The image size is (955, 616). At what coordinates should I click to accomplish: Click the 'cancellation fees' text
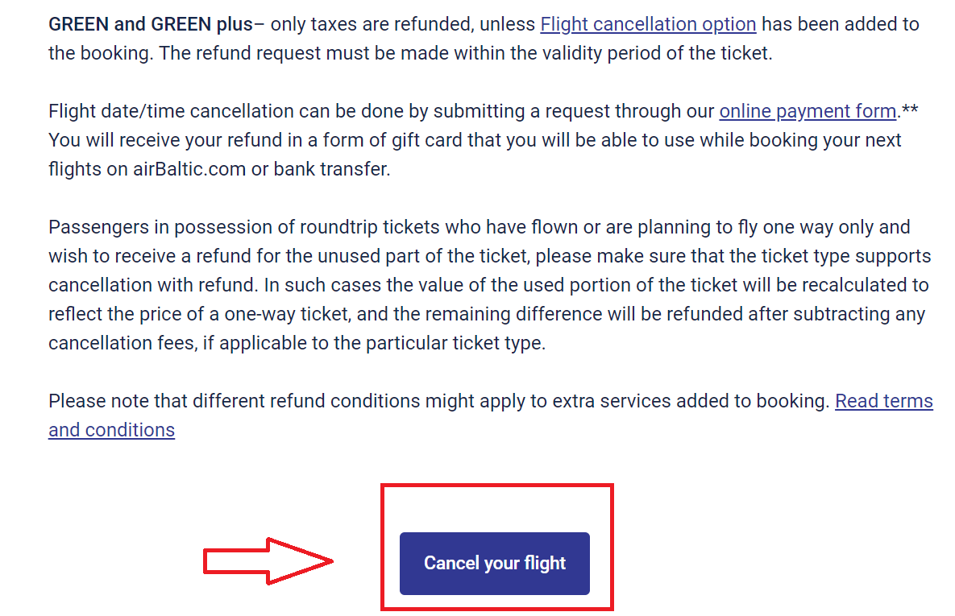tap(122, 343)
